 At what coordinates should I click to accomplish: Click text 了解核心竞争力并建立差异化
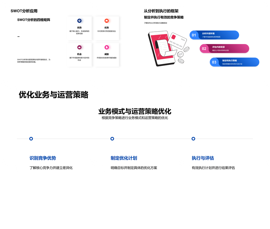(x=51, y=168)
